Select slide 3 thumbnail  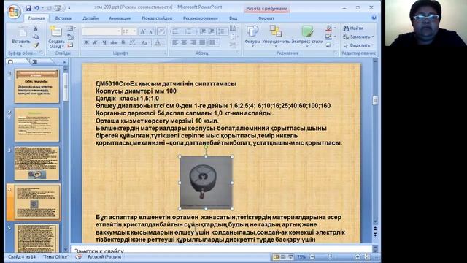pos(36,164)
